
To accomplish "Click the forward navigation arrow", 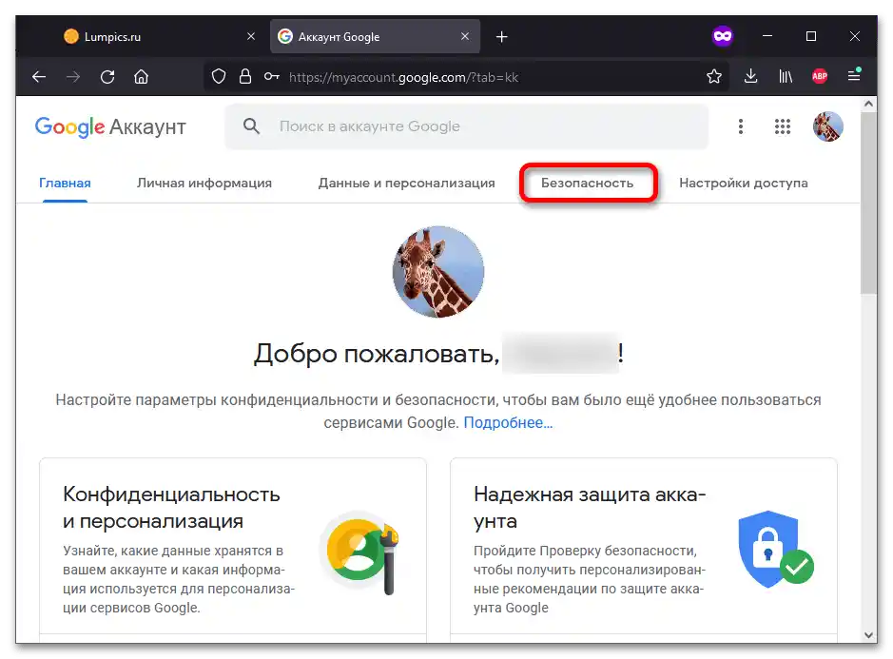I will click(x=73, y=76).
